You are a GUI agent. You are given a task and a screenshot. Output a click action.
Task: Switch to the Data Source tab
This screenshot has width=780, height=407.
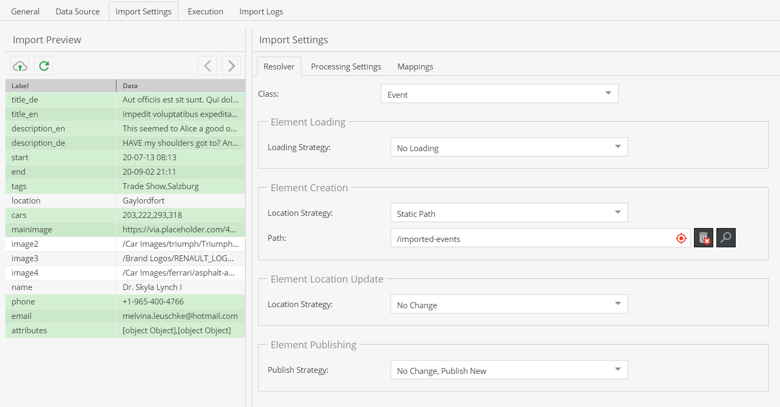(x=77, y=11)
